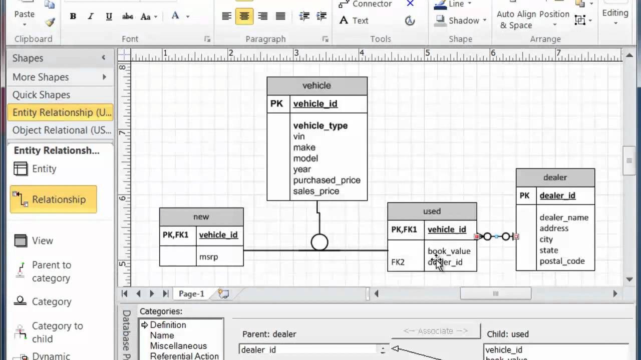Toggle Bold formatting
This screenshot has height=360, width=641.
pos(73,16)
